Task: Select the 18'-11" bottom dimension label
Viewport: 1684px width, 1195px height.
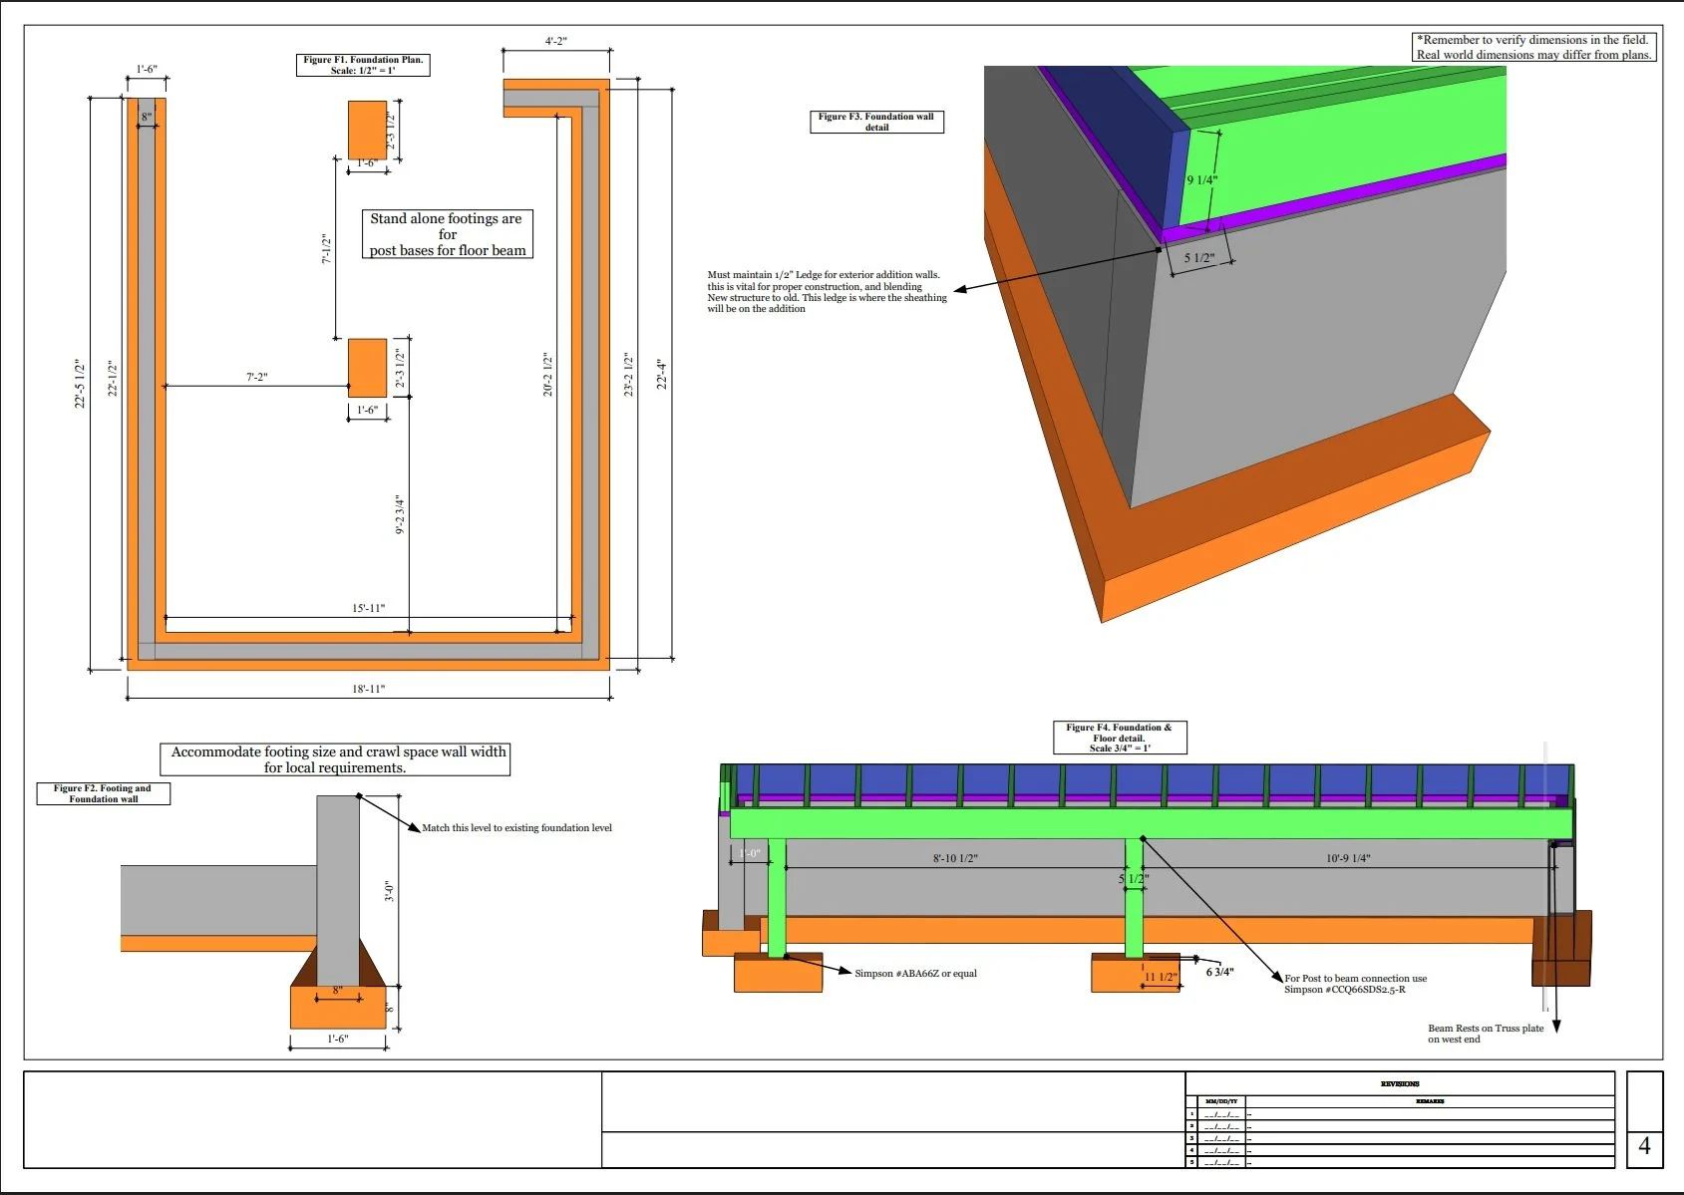Action: 368,690
